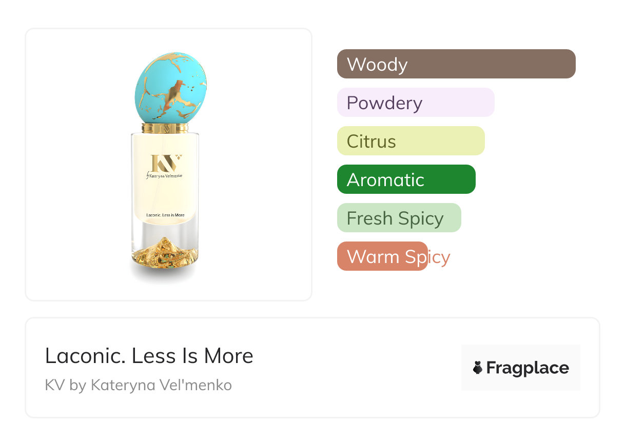Click the "Laconic. Less is More" bottle label text
The image size is (625, 443).
[x=165, y=215]
